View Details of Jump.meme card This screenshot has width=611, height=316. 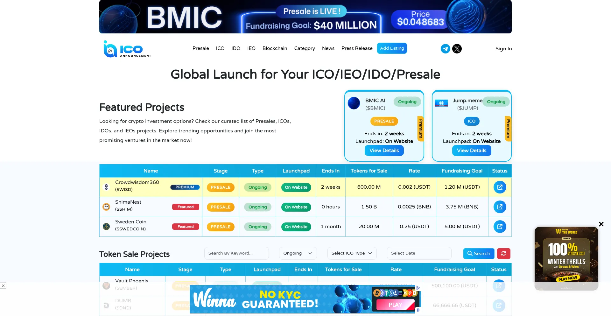472,151
